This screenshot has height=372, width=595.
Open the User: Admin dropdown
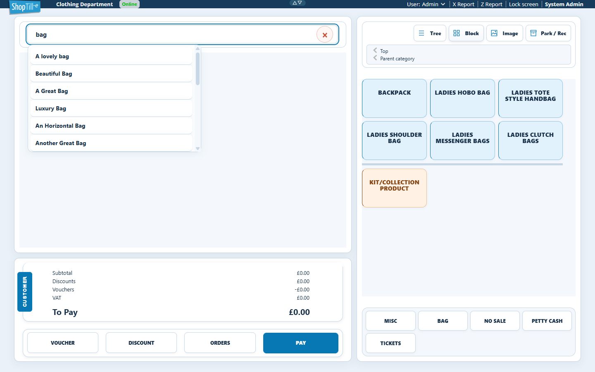426,4
